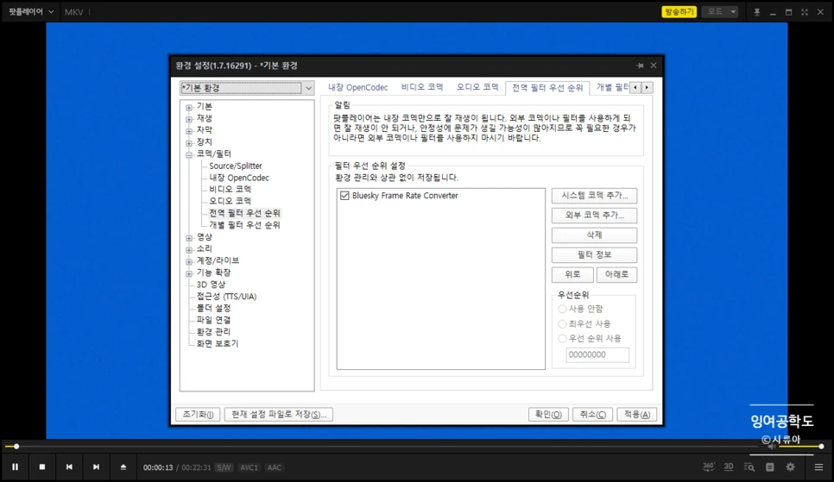Viewport: 834px width, 482px height.
Task: Click the 시스템 코덱 추가 button
Action: [x=594, y=196]
